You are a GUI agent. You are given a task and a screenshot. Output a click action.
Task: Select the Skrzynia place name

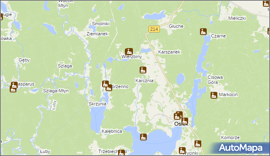[x=97, y=104]
